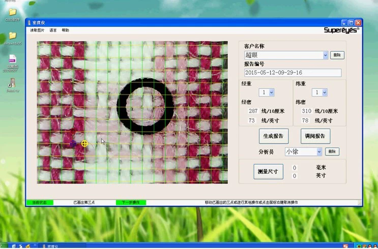
Task: Click the 经密 value 287
Action: (253, 111)
